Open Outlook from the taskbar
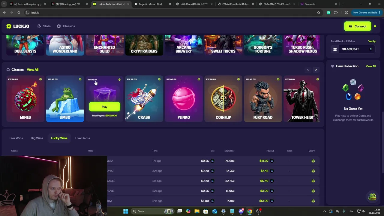Image resolution: width=384 pixels, height=216 pixels. pos(214,211)
